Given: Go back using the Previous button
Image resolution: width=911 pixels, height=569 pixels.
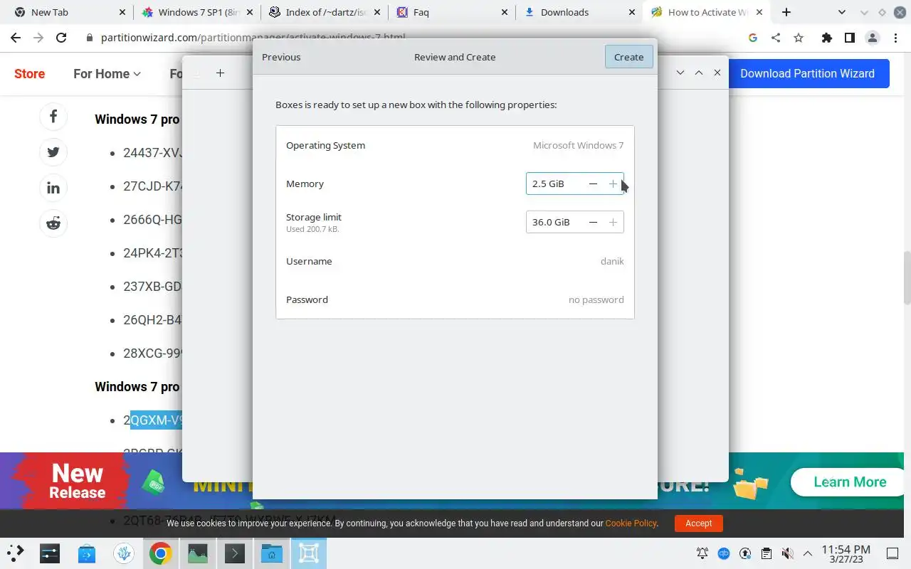Looking at the screenshot, I should (281, 57).
